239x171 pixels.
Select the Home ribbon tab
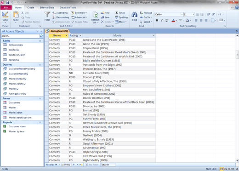point(18,7)
